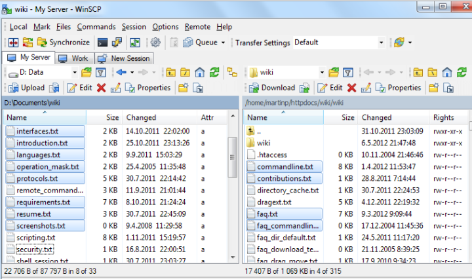Click remote Rename icon
The width and height of the screenshot is (472, 279).
point(366,88)
